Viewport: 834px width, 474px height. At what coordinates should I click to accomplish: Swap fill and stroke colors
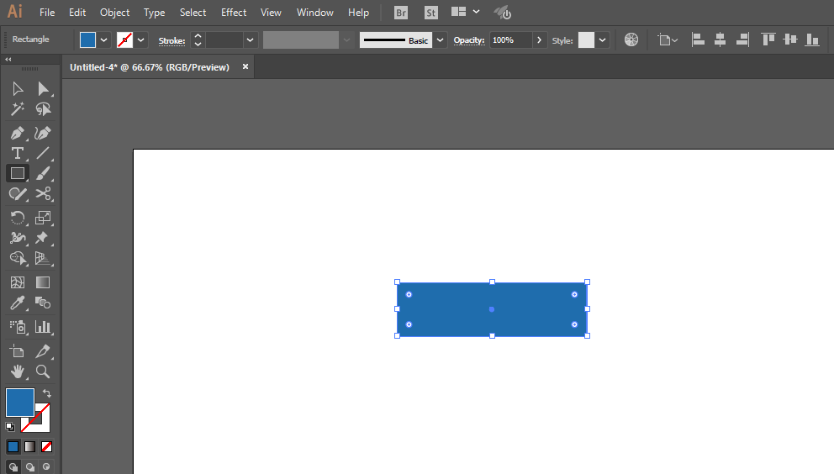click(x=47, y=393)
